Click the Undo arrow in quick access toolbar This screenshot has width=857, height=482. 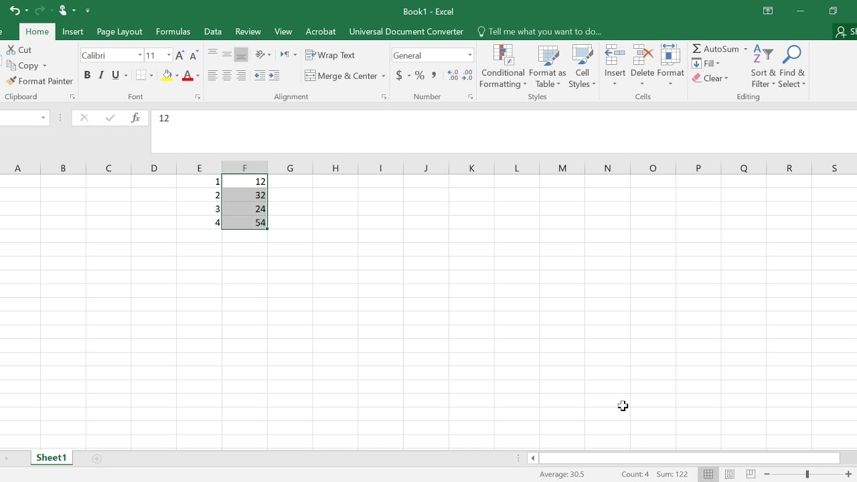click(14, 11)
